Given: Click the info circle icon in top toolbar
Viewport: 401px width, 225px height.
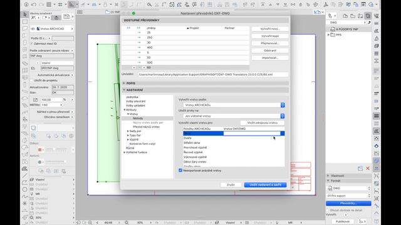Looking at the screenshot, I should tap(26, 4).
